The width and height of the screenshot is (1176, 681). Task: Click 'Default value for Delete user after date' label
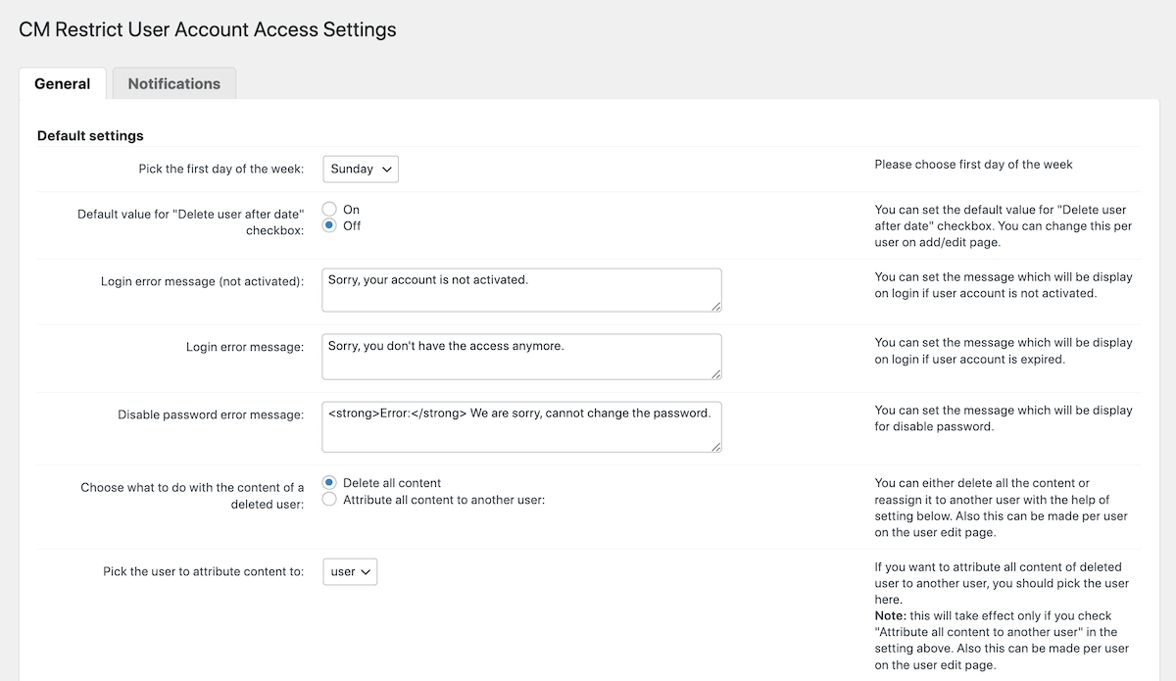point(191,221)
